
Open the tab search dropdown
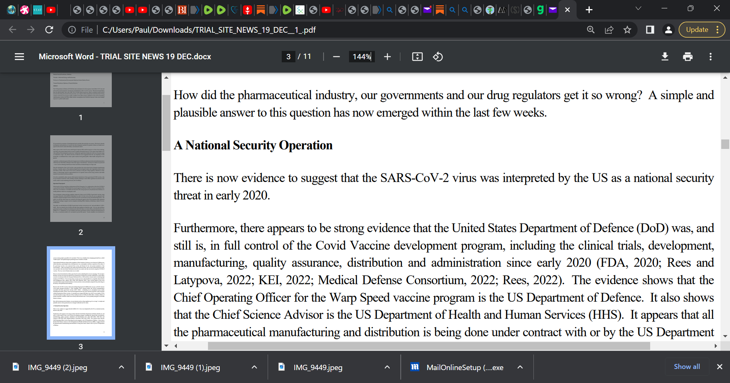638,8
